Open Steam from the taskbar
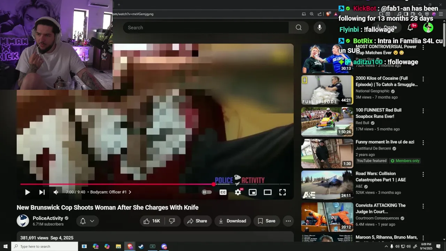This screenshot has width=446, height=251. pos(141,246)
